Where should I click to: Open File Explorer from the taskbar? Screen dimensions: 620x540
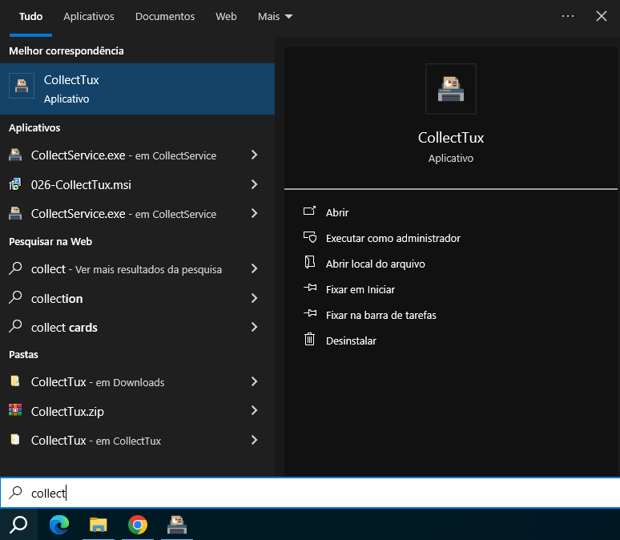[99, 525]
